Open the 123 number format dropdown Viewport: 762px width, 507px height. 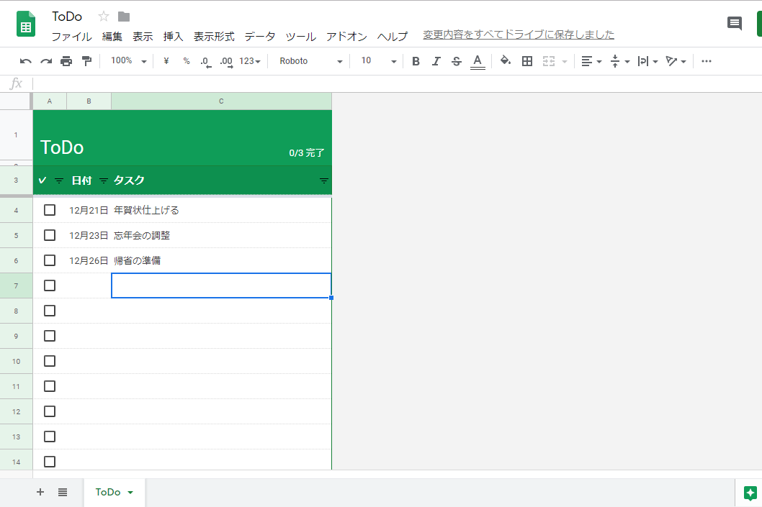click(x=250, y=61)
